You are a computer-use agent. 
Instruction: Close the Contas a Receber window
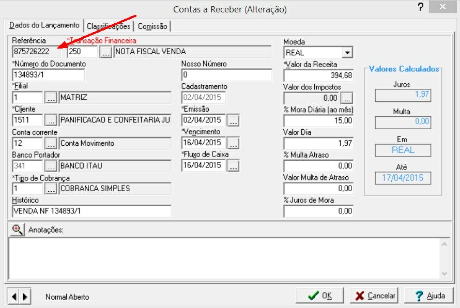pyautogui.click(x=442, y=6)
